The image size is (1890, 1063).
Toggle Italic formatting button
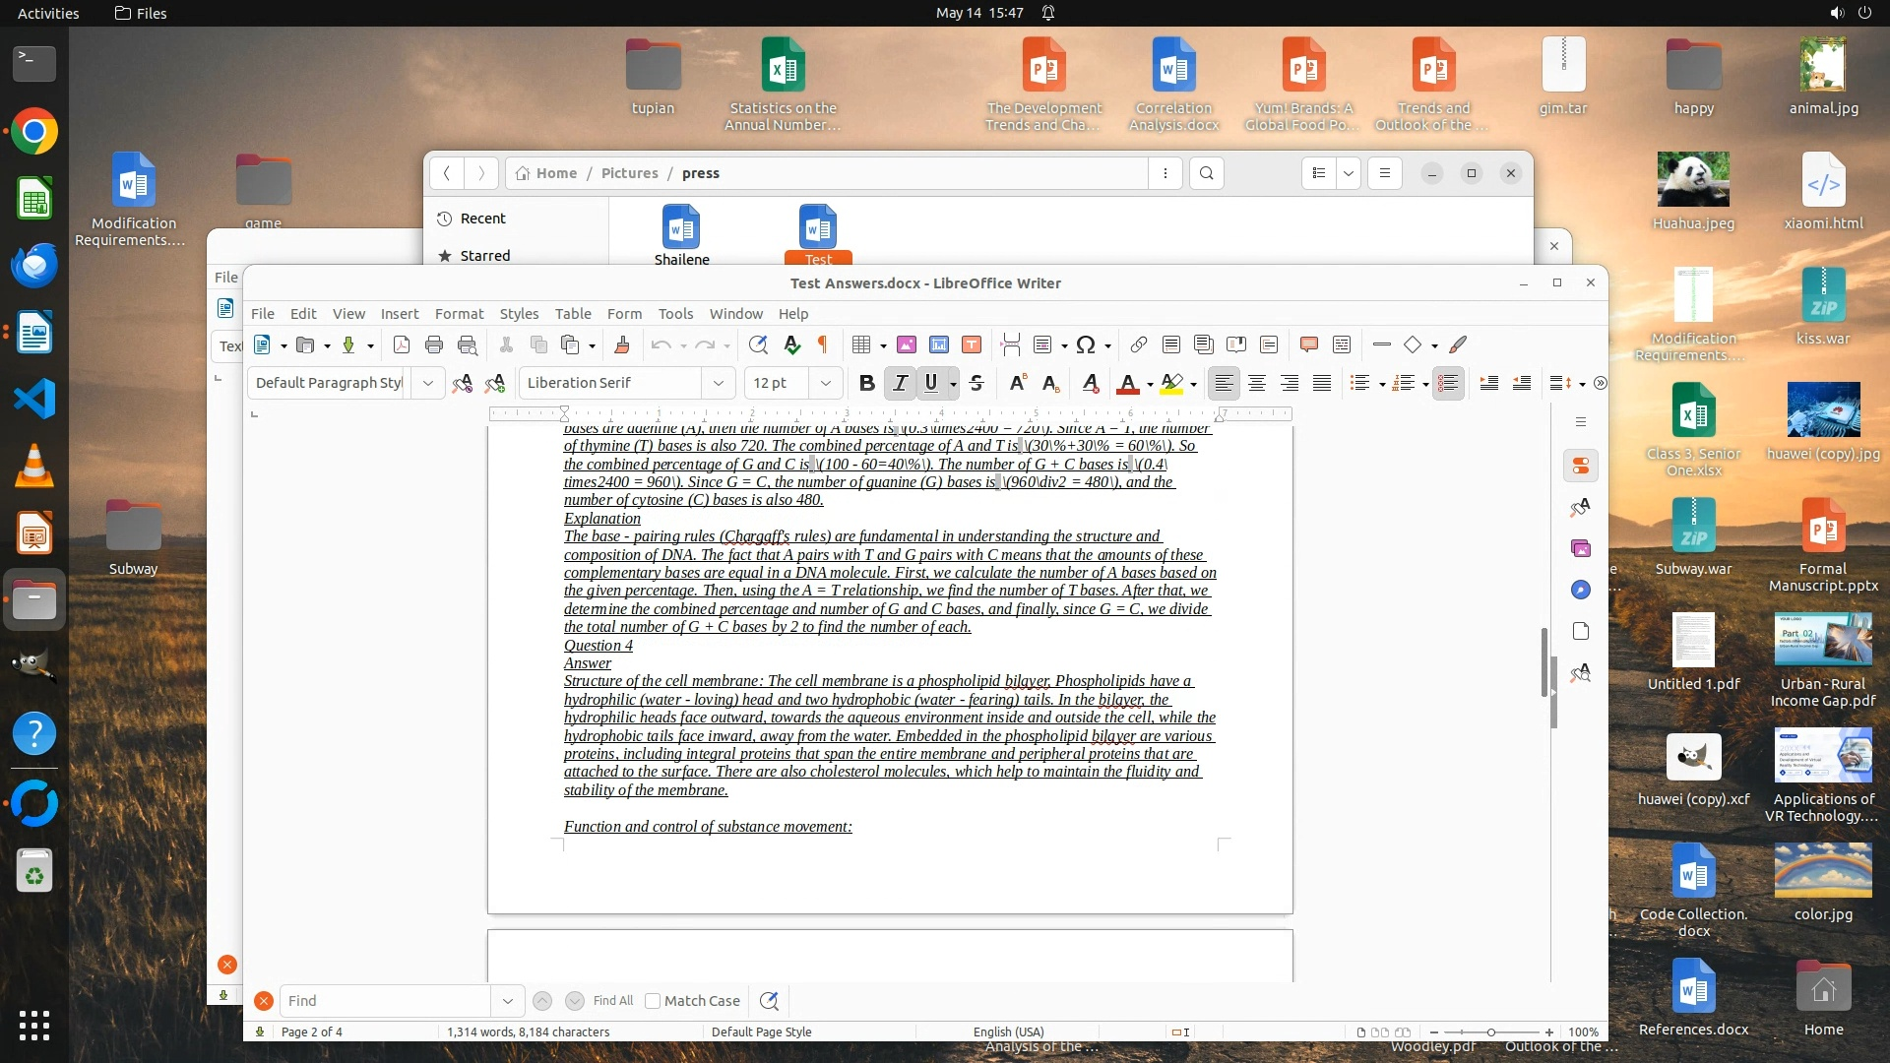tap(899, 384)
